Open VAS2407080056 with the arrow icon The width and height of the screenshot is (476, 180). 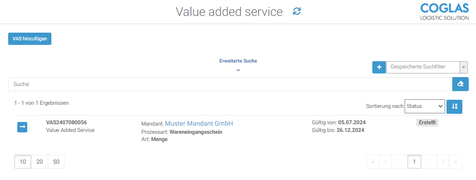[22, 127]
